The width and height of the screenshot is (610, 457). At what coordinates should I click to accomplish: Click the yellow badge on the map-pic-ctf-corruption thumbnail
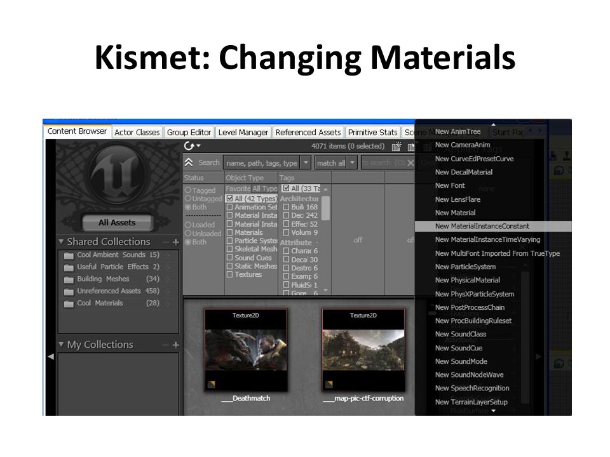point(329,385)
